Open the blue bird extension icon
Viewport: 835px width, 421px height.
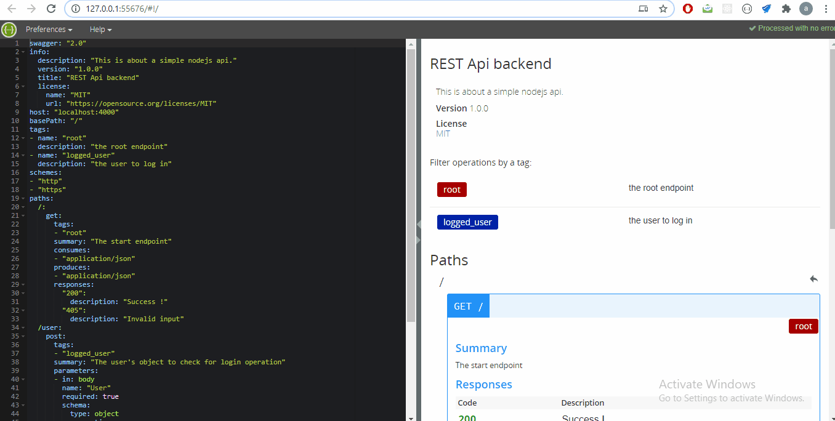point(767,9)
